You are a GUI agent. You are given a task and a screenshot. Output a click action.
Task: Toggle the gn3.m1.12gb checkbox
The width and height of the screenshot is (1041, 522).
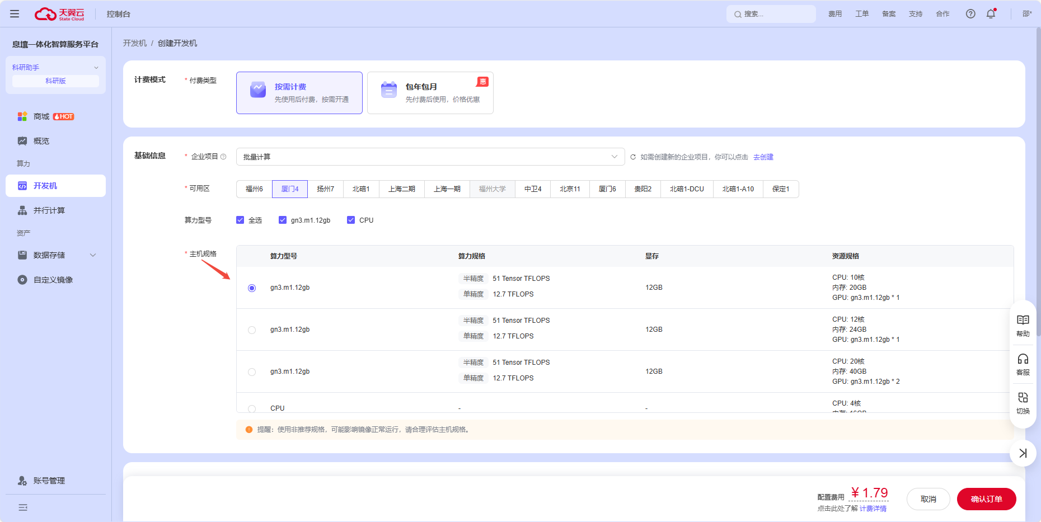point(283,220)
